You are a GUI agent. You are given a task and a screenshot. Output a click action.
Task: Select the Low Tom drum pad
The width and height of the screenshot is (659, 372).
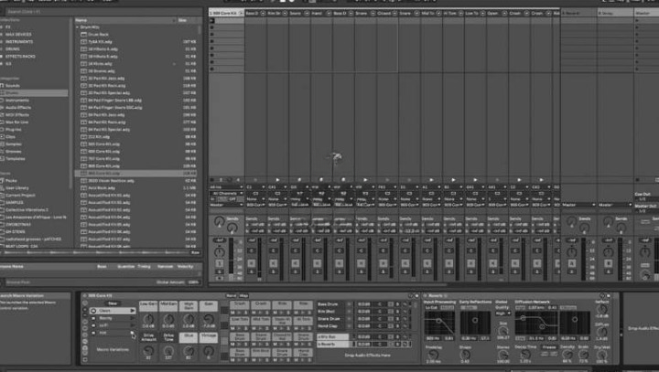click(240, 320)
